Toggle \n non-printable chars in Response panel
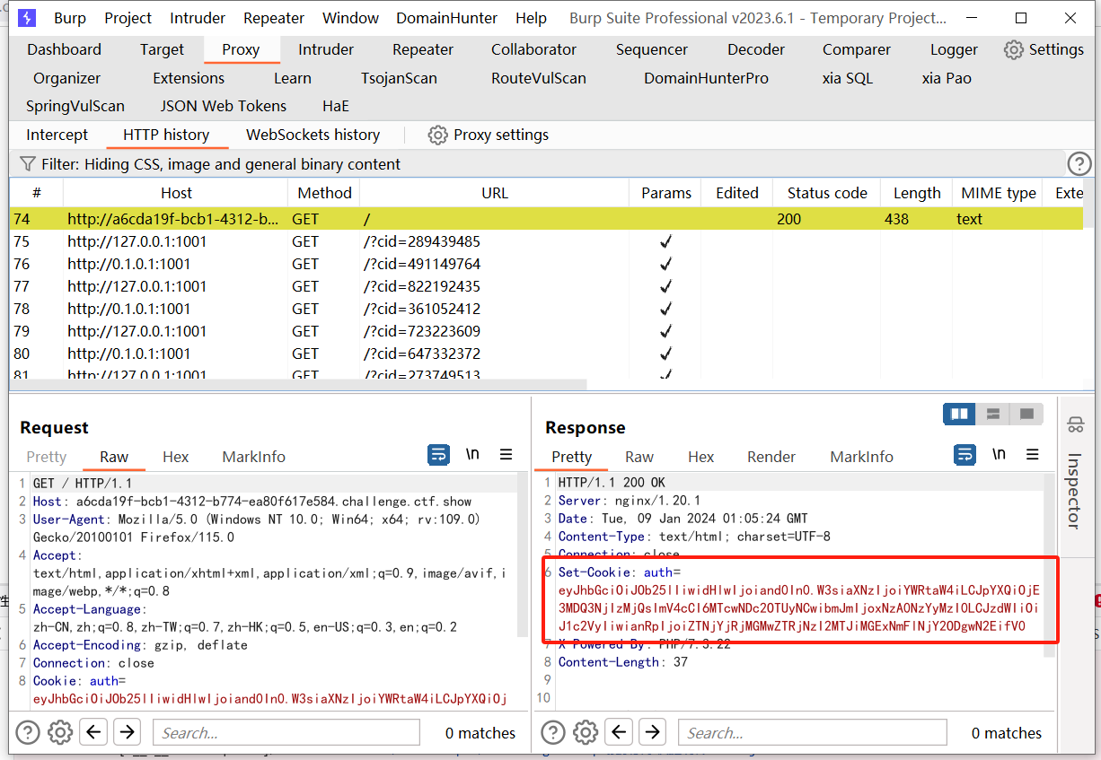Image resolution: width=1101 pixels, height=760 pixels. click(999, 455)
